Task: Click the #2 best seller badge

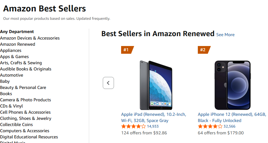Action: tap(203, 50)
